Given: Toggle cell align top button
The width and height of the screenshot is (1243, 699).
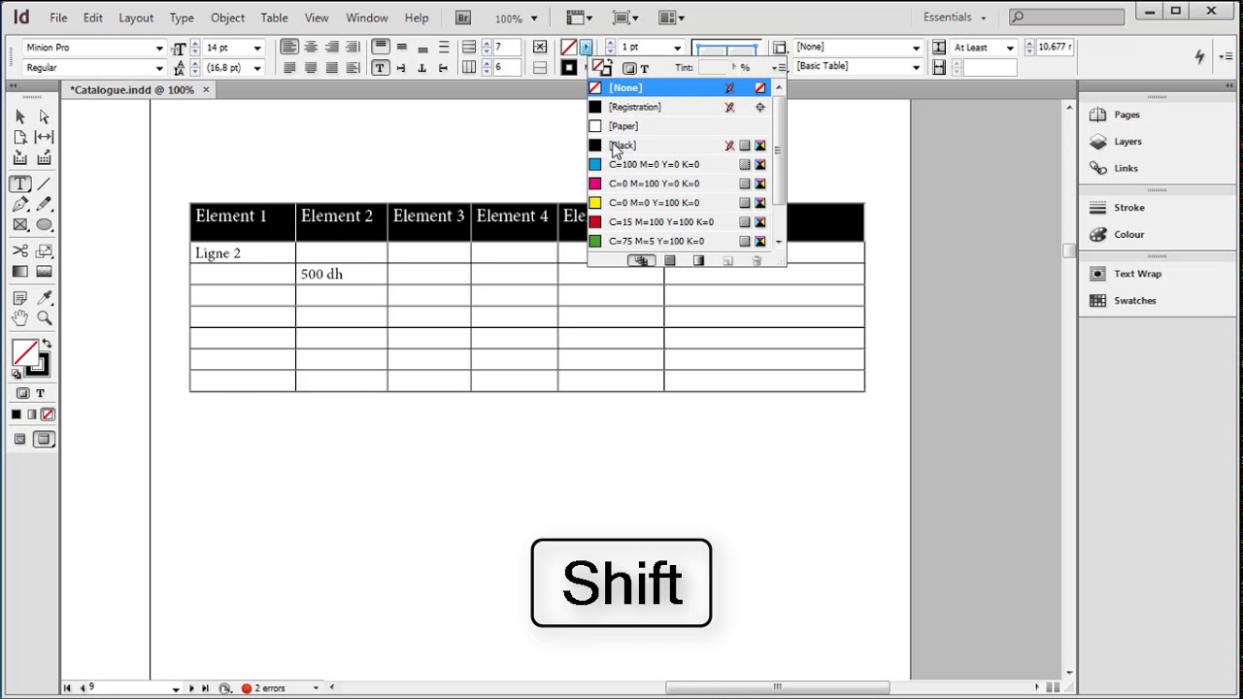Looking at the screenshot, I should (x=381, y=48).
